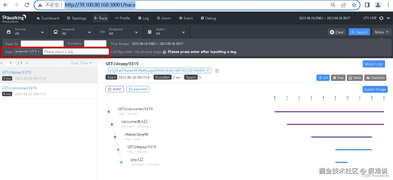Toggle the order service legend

click(115, 89)
